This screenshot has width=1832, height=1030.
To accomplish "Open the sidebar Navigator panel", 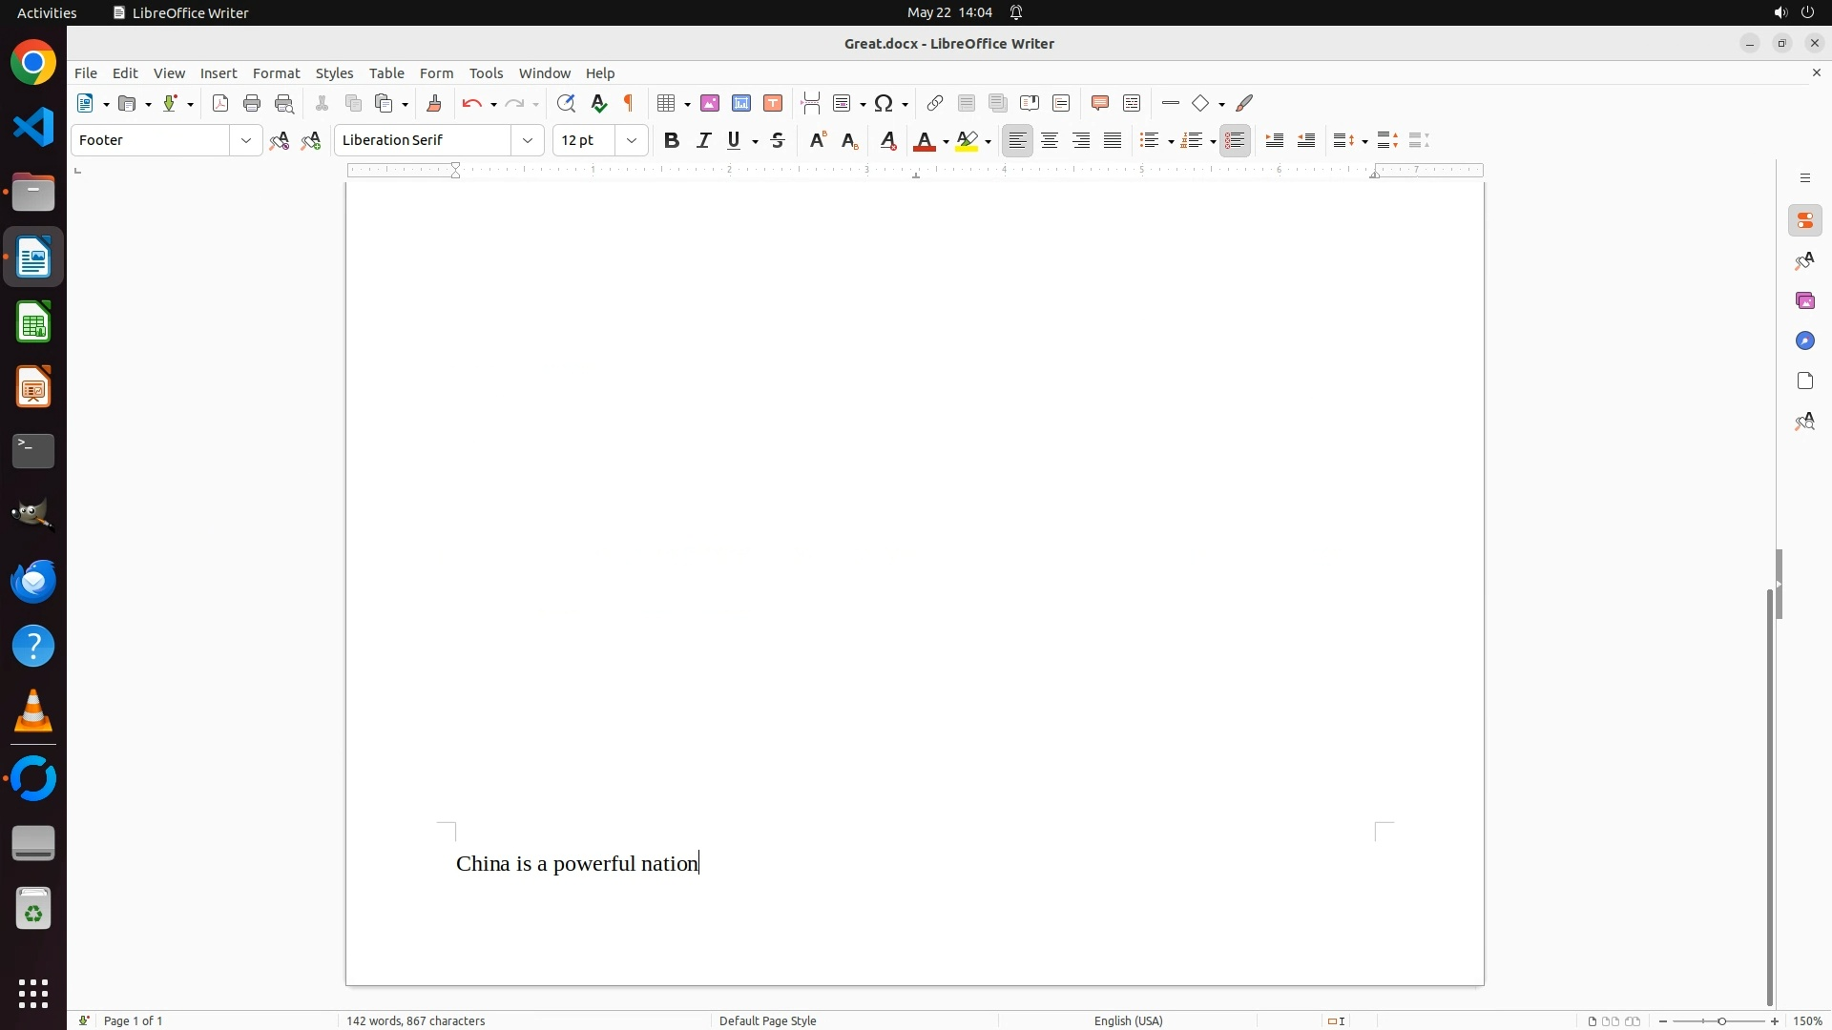I will (1805, 340).
